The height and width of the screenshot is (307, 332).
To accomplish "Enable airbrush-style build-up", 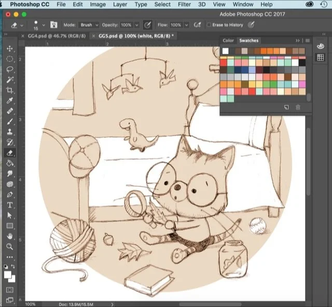I will point(197,25).
